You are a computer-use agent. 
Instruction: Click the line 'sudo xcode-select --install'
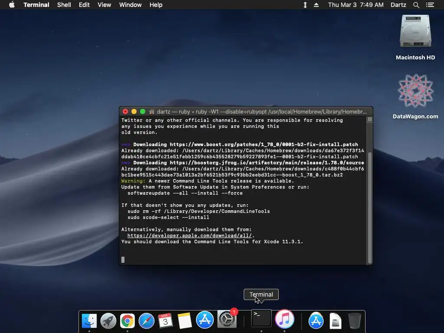[x=168, y=218]
